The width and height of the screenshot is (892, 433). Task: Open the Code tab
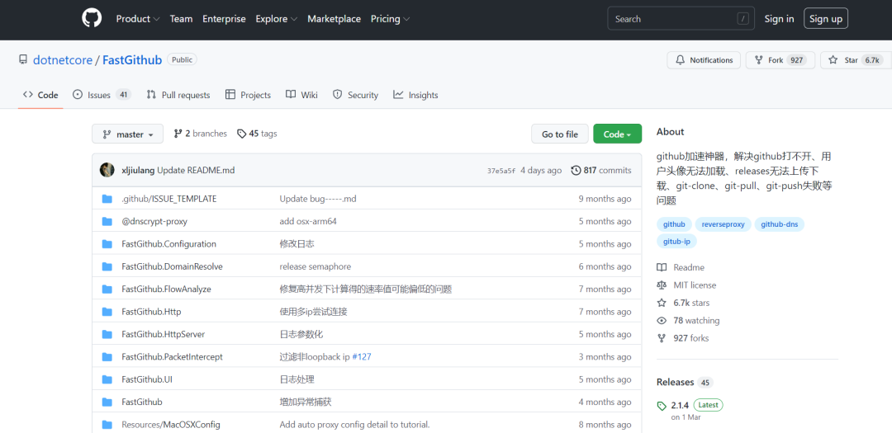(40, 95)
